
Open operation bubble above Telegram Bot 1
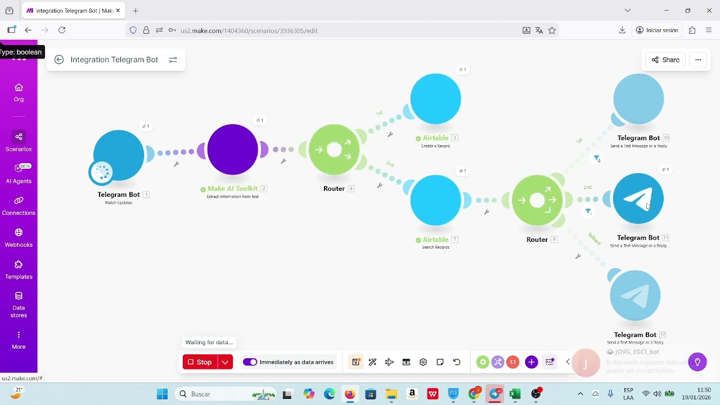[146, 126]
